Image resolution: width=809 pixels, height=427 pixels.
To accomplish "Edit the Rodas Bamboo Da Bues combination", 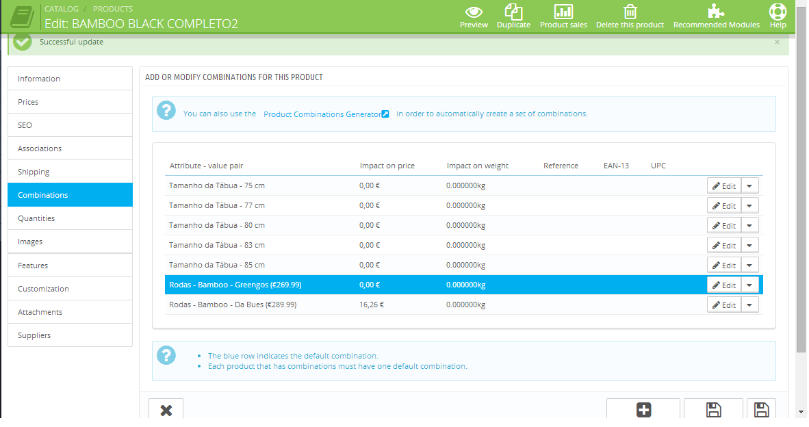I will pyautogui.click(x=724, y=305).
